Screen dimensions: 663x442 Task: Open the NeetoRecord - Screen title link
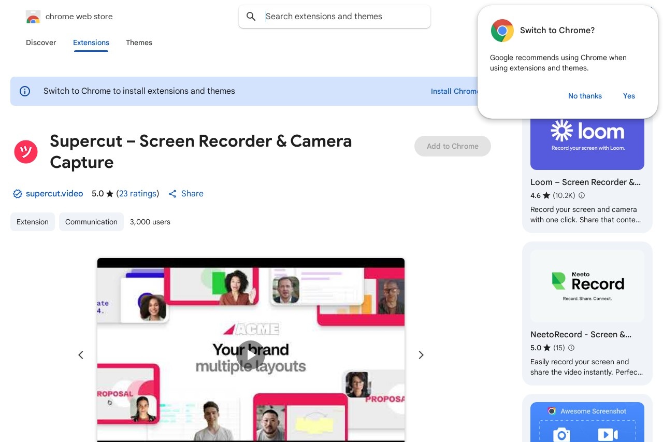click(581, 335)
